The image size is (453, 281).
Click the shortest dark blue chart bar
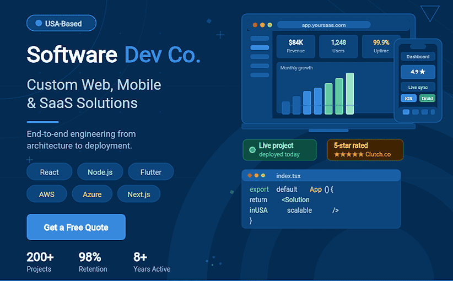pyautogui.click(x=285, y=108)
